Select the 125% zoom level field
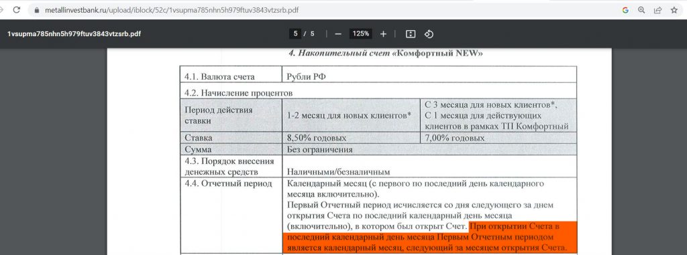 360,33
